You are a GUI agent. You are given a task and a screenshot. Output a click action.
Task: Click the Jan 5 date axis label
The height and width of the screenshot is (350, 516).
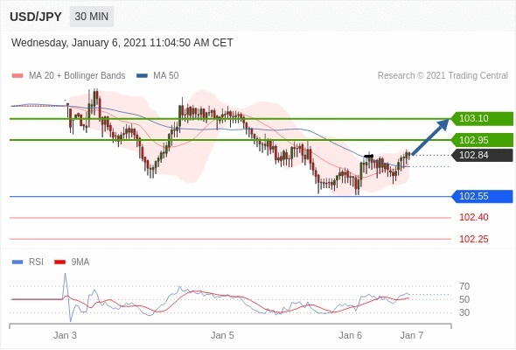click(222, 335)
